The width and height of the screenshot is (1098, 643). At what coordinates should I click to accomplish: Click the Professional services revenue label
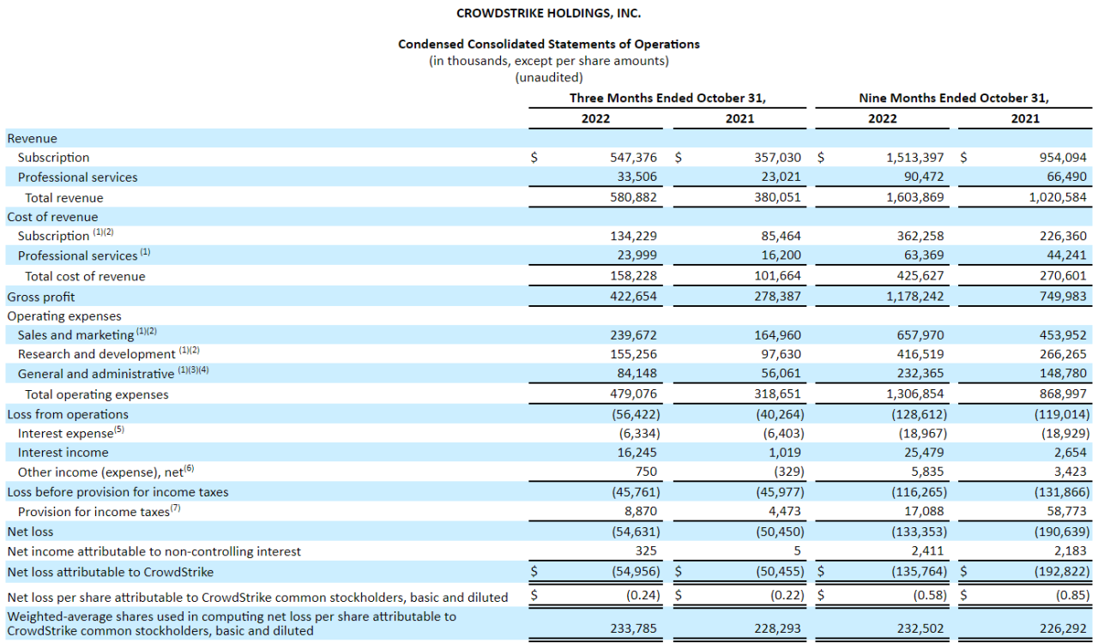tap(77, 177)
